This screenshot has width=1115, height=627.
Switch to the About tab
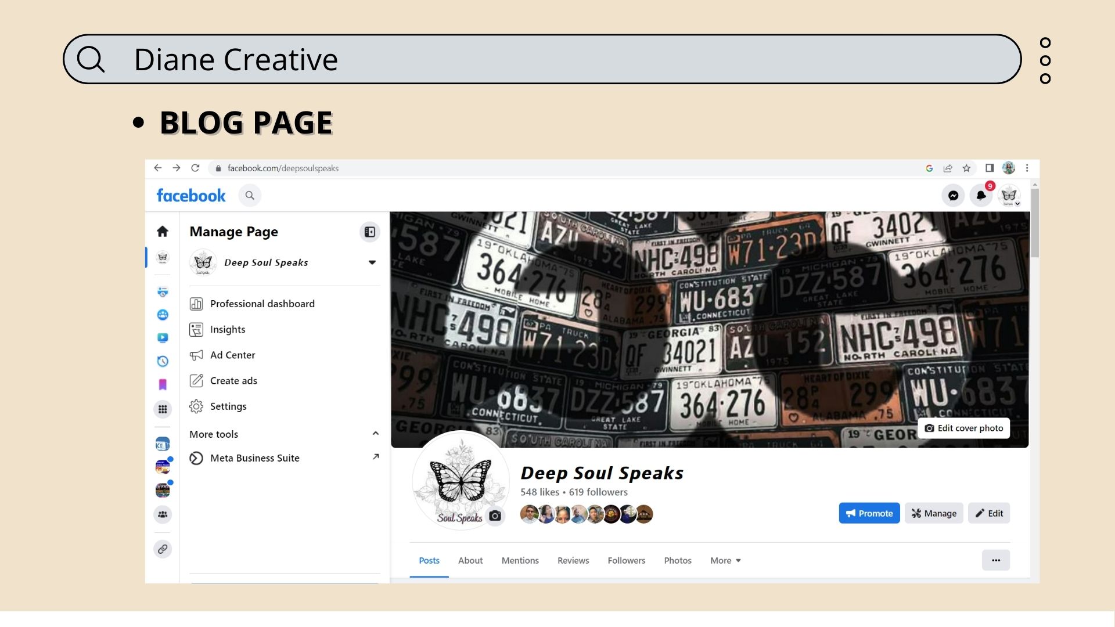coord(470,560)
